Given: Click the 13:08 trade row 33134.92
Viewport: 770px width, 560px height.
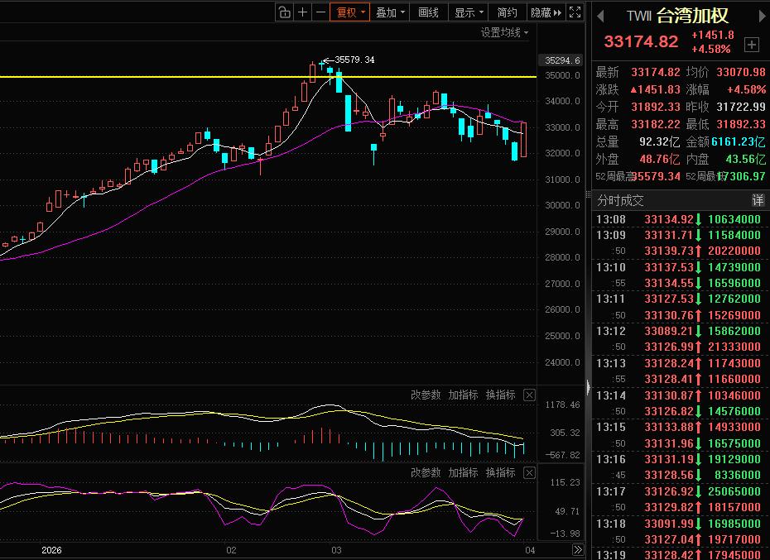Looking at the screenshot, I should (x=681, y=219).
